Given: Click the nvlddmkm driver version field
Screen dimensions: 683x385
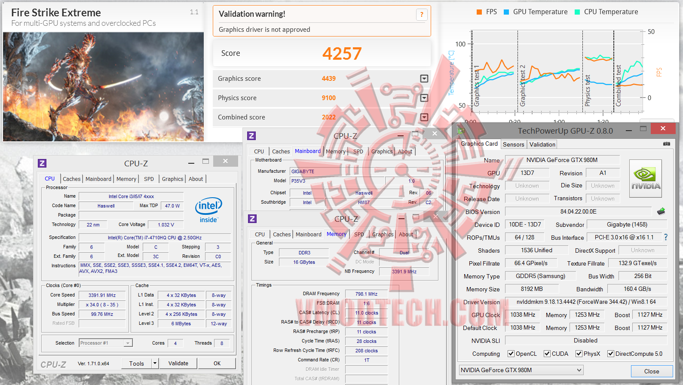Looking at the screenshot, I should click(586, 302).
